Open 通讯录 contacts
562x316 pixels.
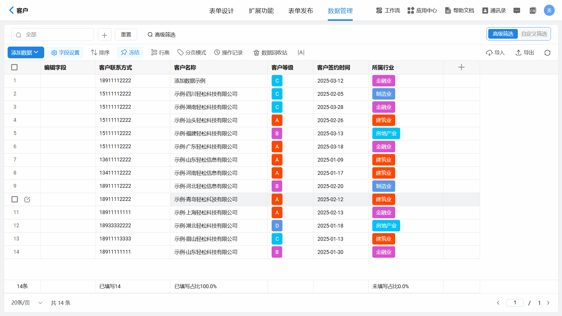tap(494, 11)
